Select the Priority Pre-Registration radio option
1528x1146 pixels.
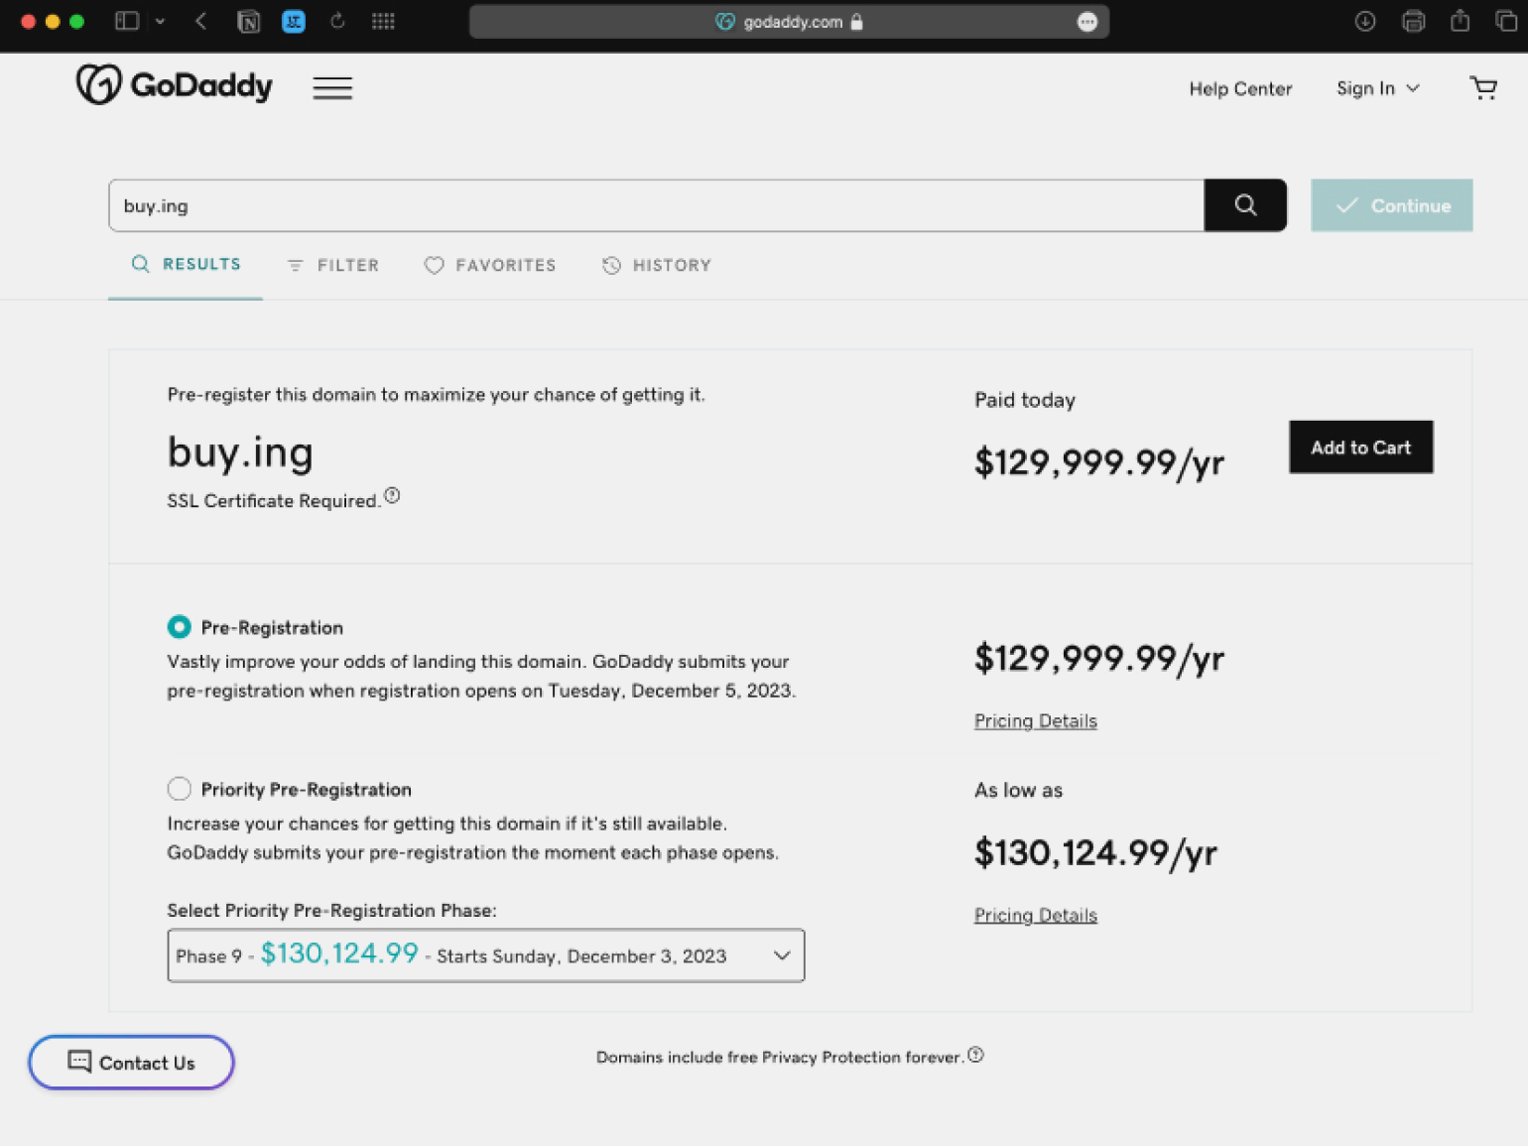pyautogui.click(x=179, y=789)
